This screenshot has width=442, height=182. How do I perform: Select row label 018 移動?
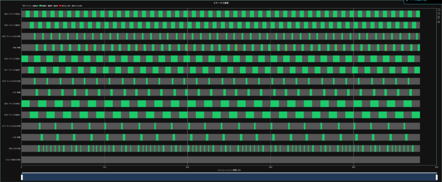(x=16, y=137)
